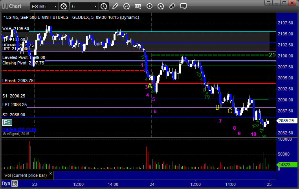Open the alerts 'A' circle icon menu
This screenshot has width=299, height=189.
[x=161, y=6]
